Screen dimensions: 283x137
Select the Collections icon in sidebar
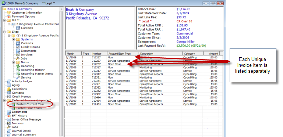[9, 89]
